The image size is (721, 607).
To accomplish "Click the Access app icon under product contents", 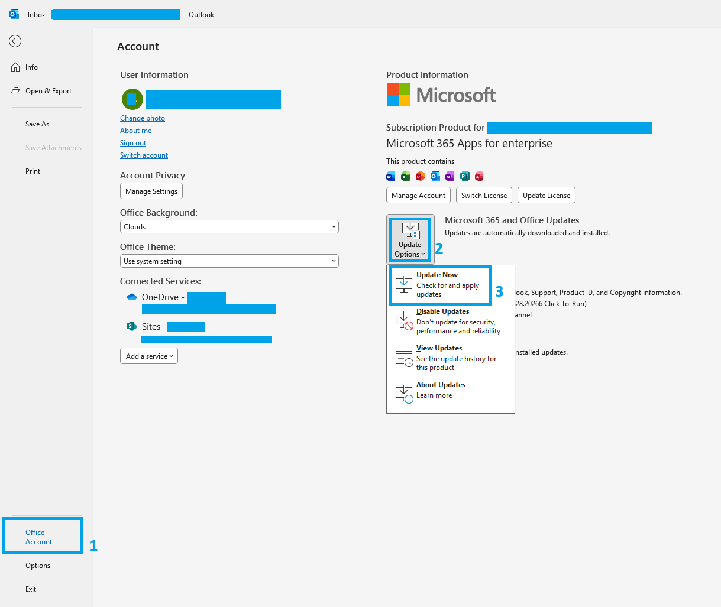I will [479, 176].
